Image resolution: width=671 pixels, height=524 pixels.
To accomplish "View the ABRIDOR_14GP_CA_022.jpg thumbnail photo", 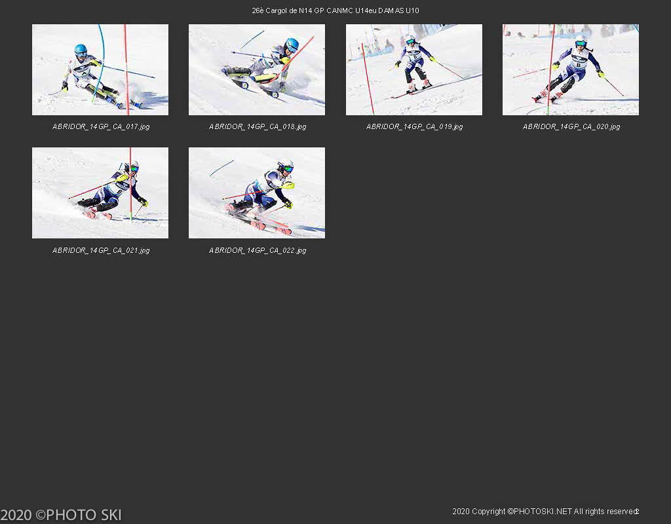I will click(x=257, y=193).
